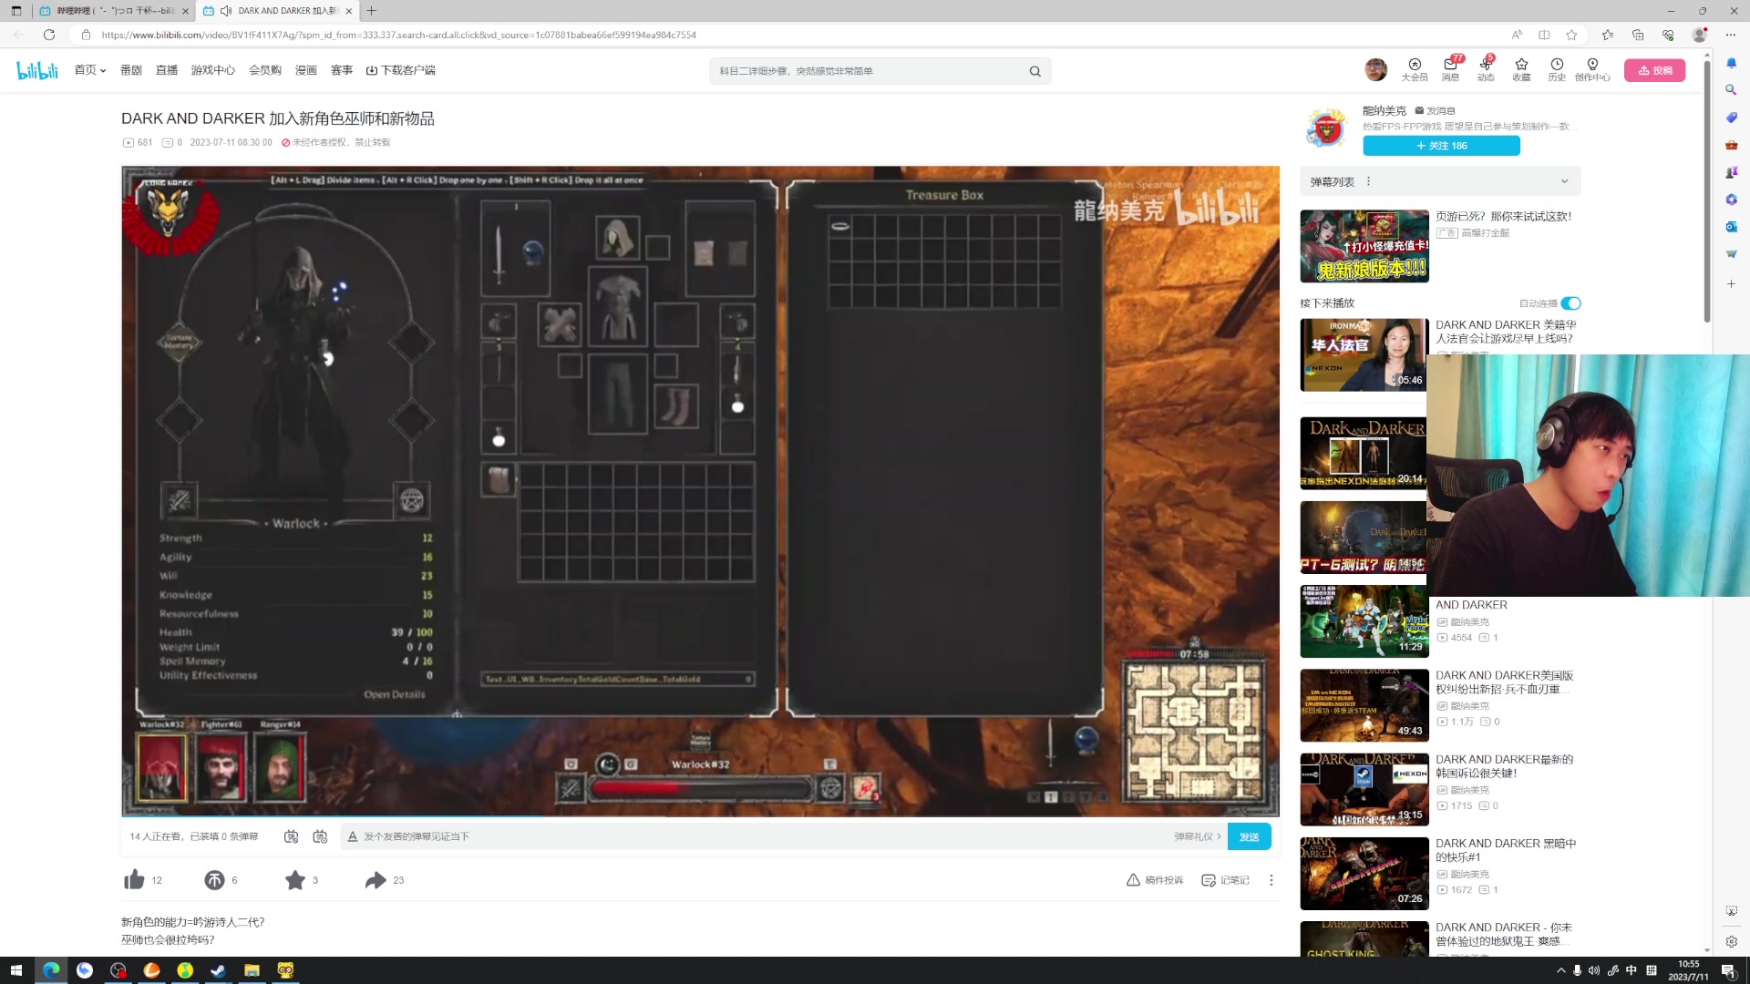Open 记笔记 notes button

point(1225,880)
